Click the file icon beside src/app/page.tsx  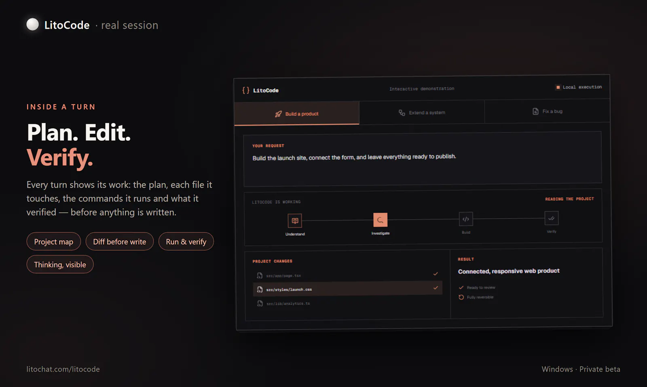tap(260, 276)
